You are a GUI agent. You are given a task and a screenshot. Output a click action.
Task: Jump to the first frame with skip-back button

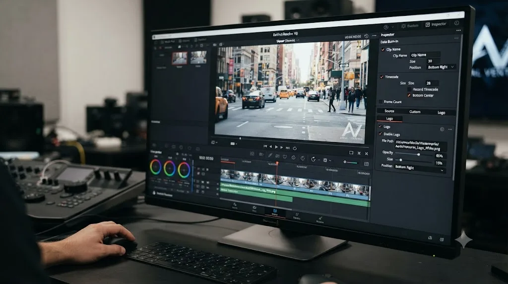[x=265, y=146]
